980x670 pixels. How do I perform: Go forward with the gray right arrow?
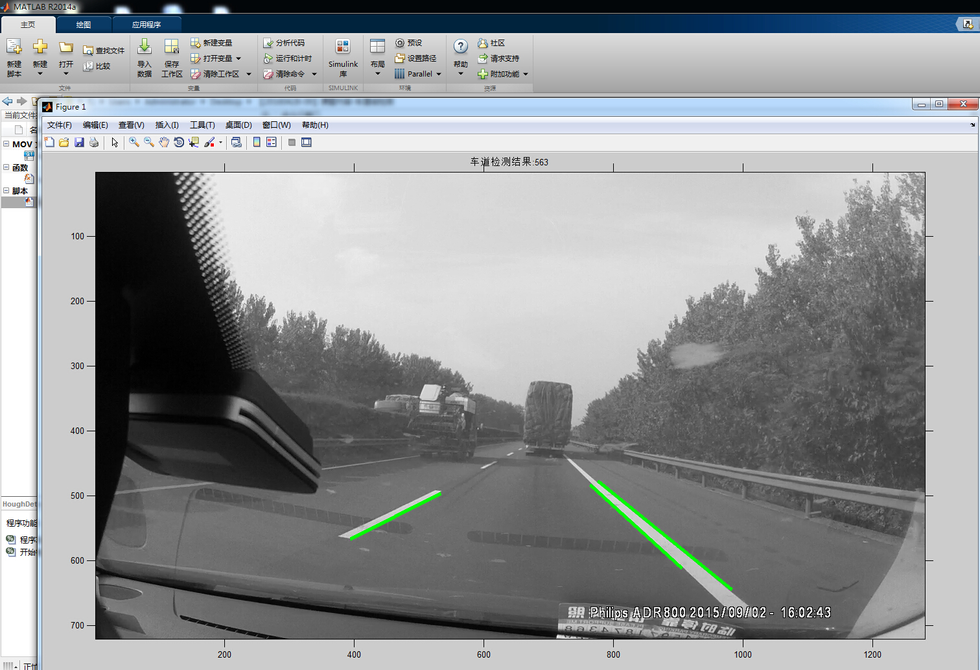coord(21,101)
